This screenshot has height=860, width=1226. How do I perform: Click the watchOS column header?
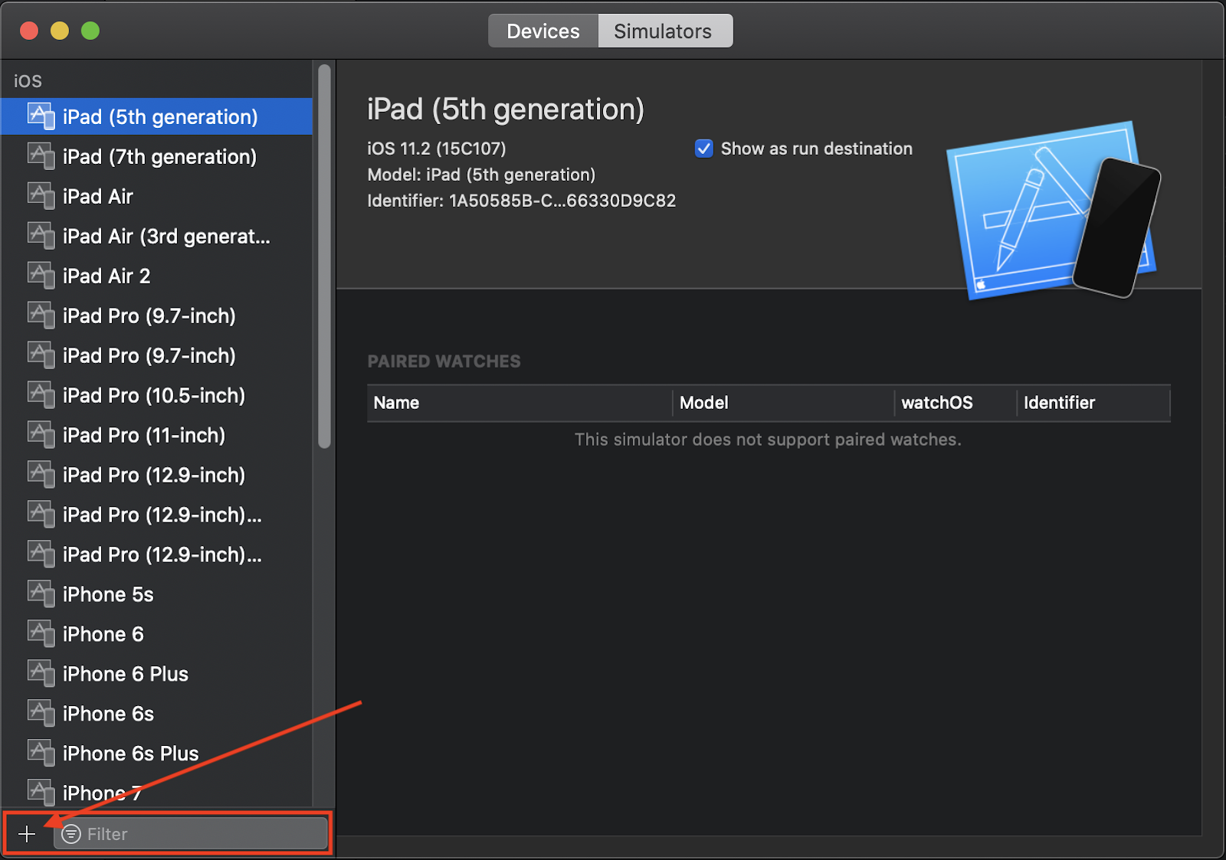pos(936,402)
